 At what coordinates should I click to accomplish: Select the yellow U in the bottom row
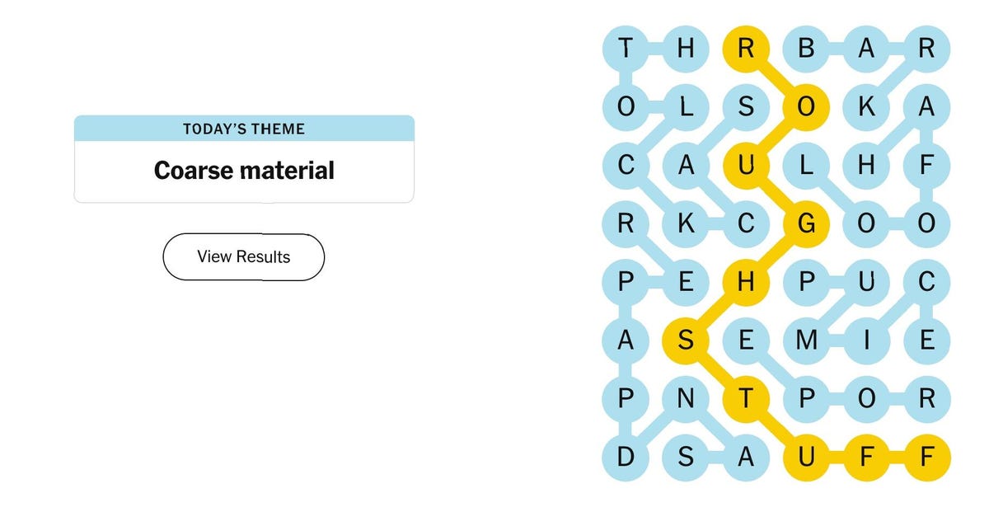tap(807, 457)
